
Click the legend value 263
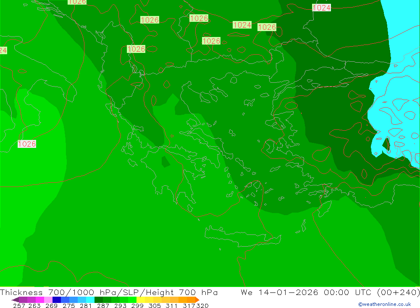34,305
